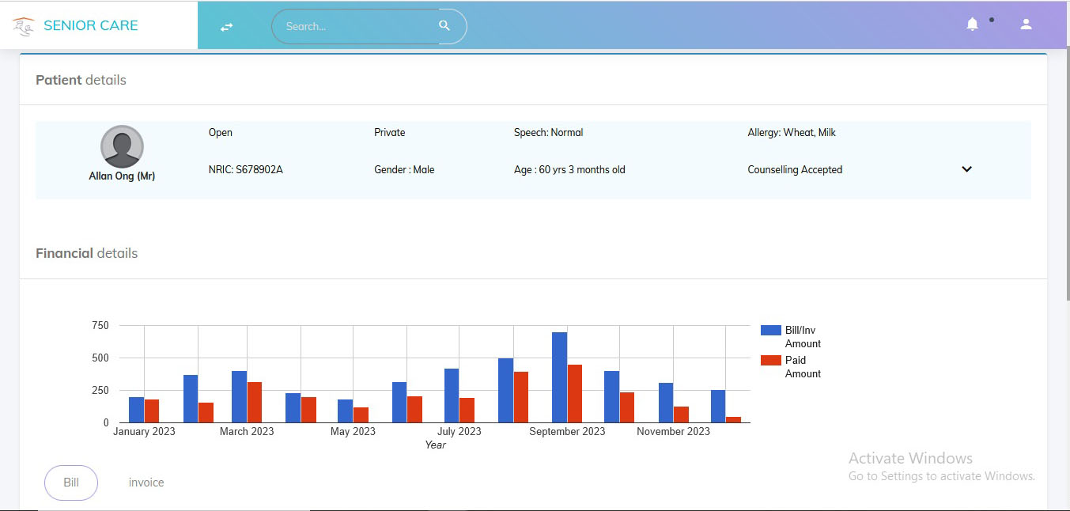Viewport: 1070px width, 511px height.
Task: Click the January 2023 blue bill bar
Action: (x=137, y=410)
